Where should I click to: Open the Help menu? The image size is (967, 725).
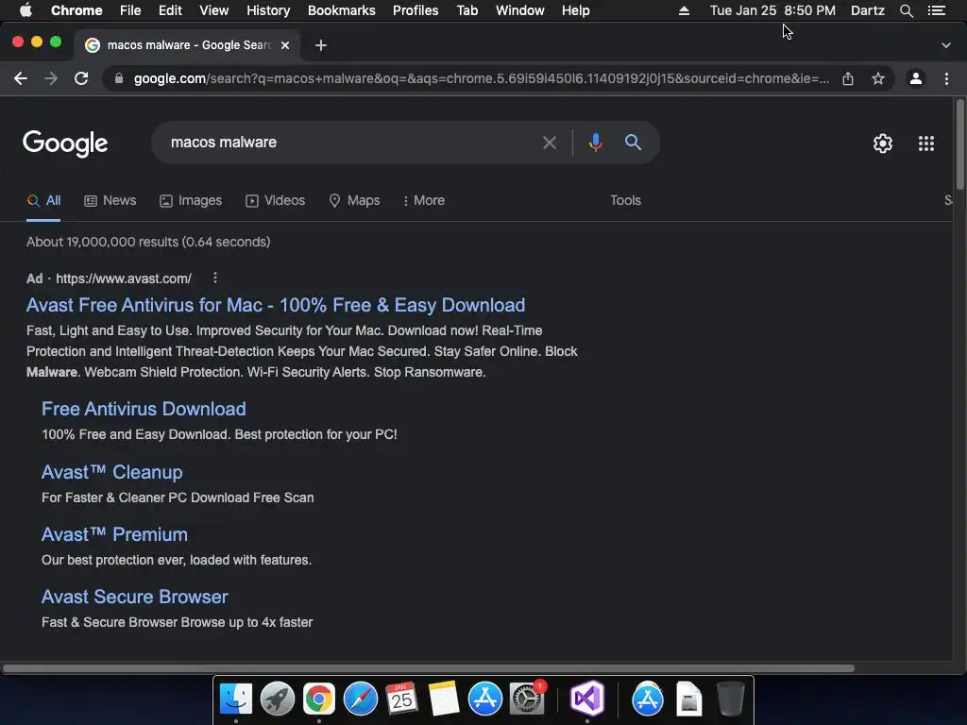click(575, 10)
